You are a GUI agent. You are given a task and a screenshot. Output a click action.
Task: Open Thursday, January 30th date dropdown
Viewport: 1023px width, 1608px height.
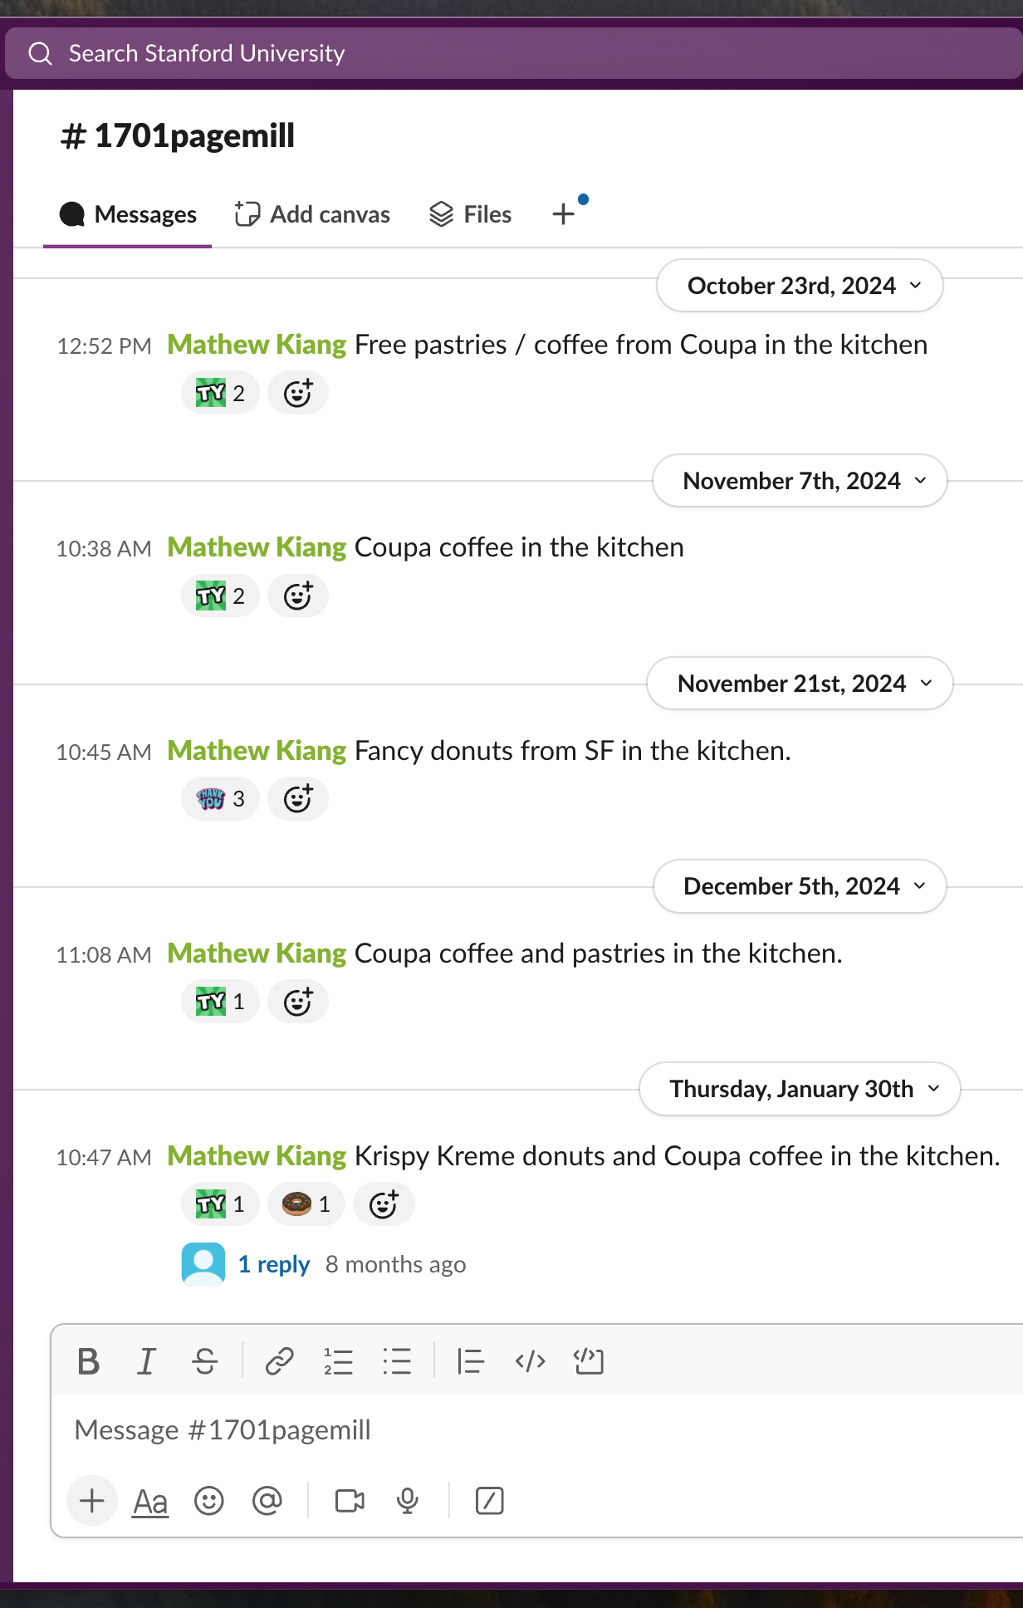[800, 1089]
